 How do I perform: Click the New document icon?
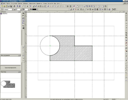[2, 6]
